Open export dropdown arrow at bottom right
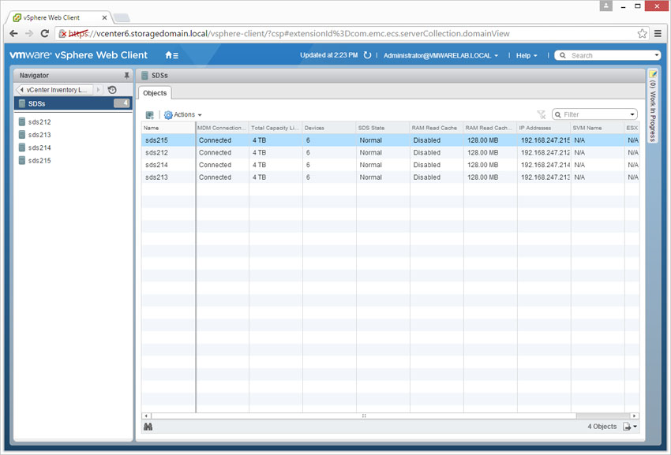Screen dimensions: 671x455 [x=635, y=427]
